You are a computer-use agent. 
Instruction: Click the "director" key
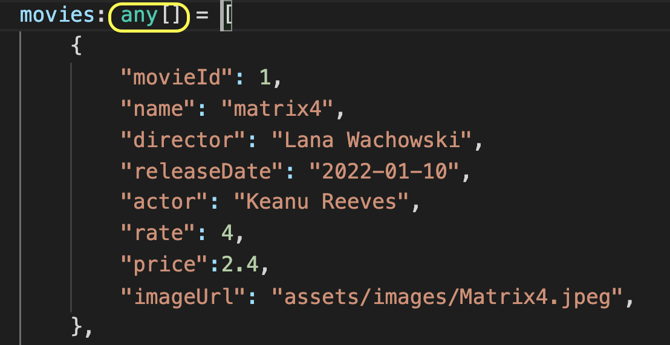click(x=183, y=141)
